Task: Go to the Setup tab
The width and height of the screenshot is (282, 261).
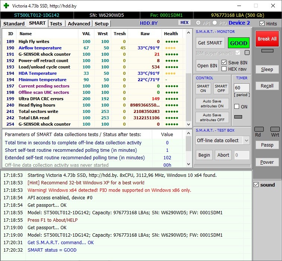Action: [x=101, y=24]
